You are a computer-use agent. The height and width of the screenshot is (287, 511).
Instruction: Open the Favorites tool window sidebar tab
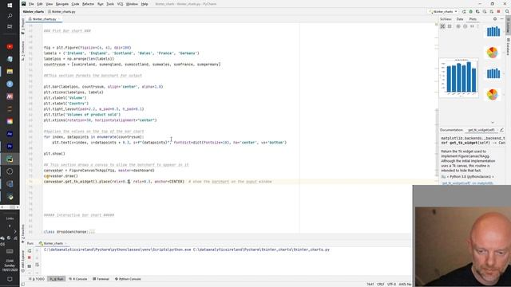tap(23, 234)
